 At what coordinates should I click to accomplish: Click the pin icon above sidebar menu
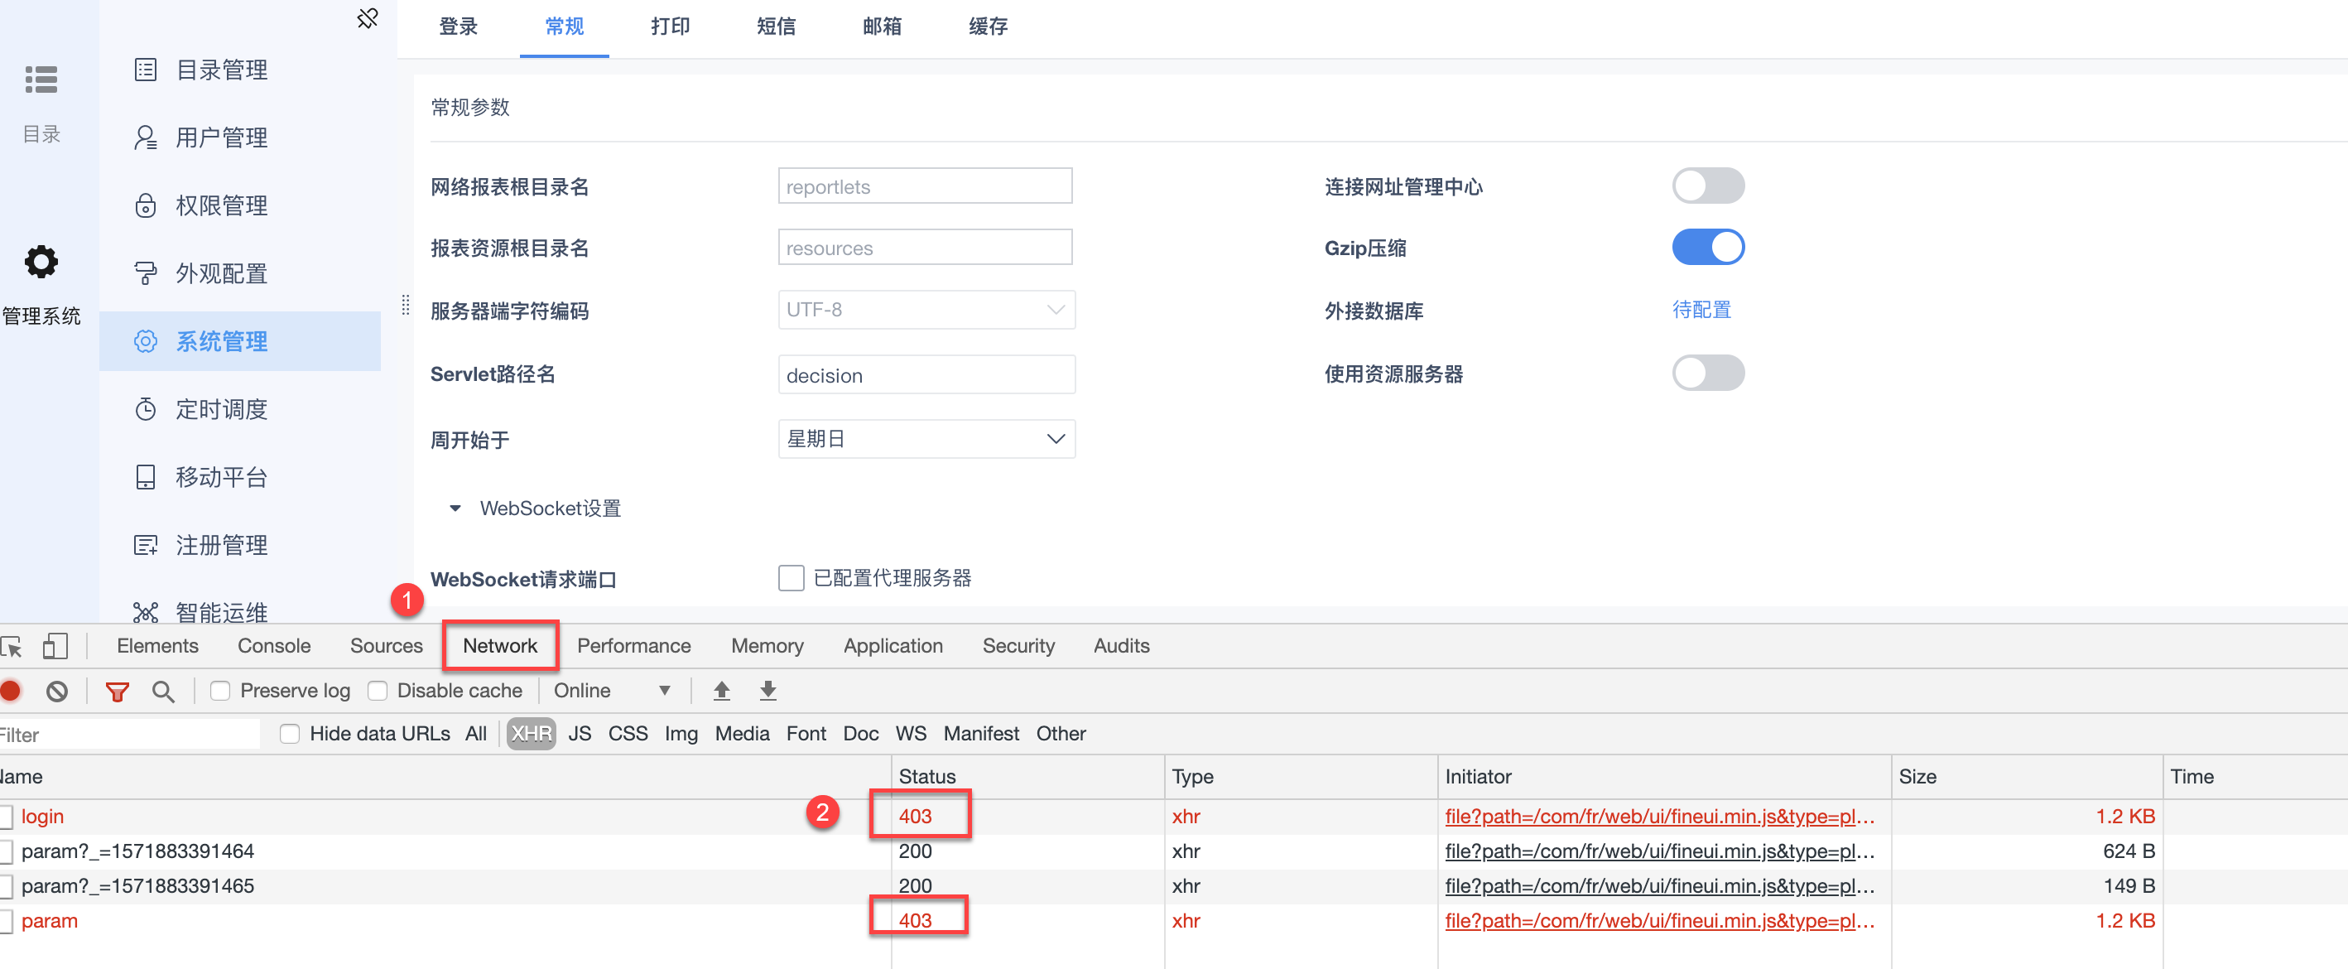(x=368, y=18)
